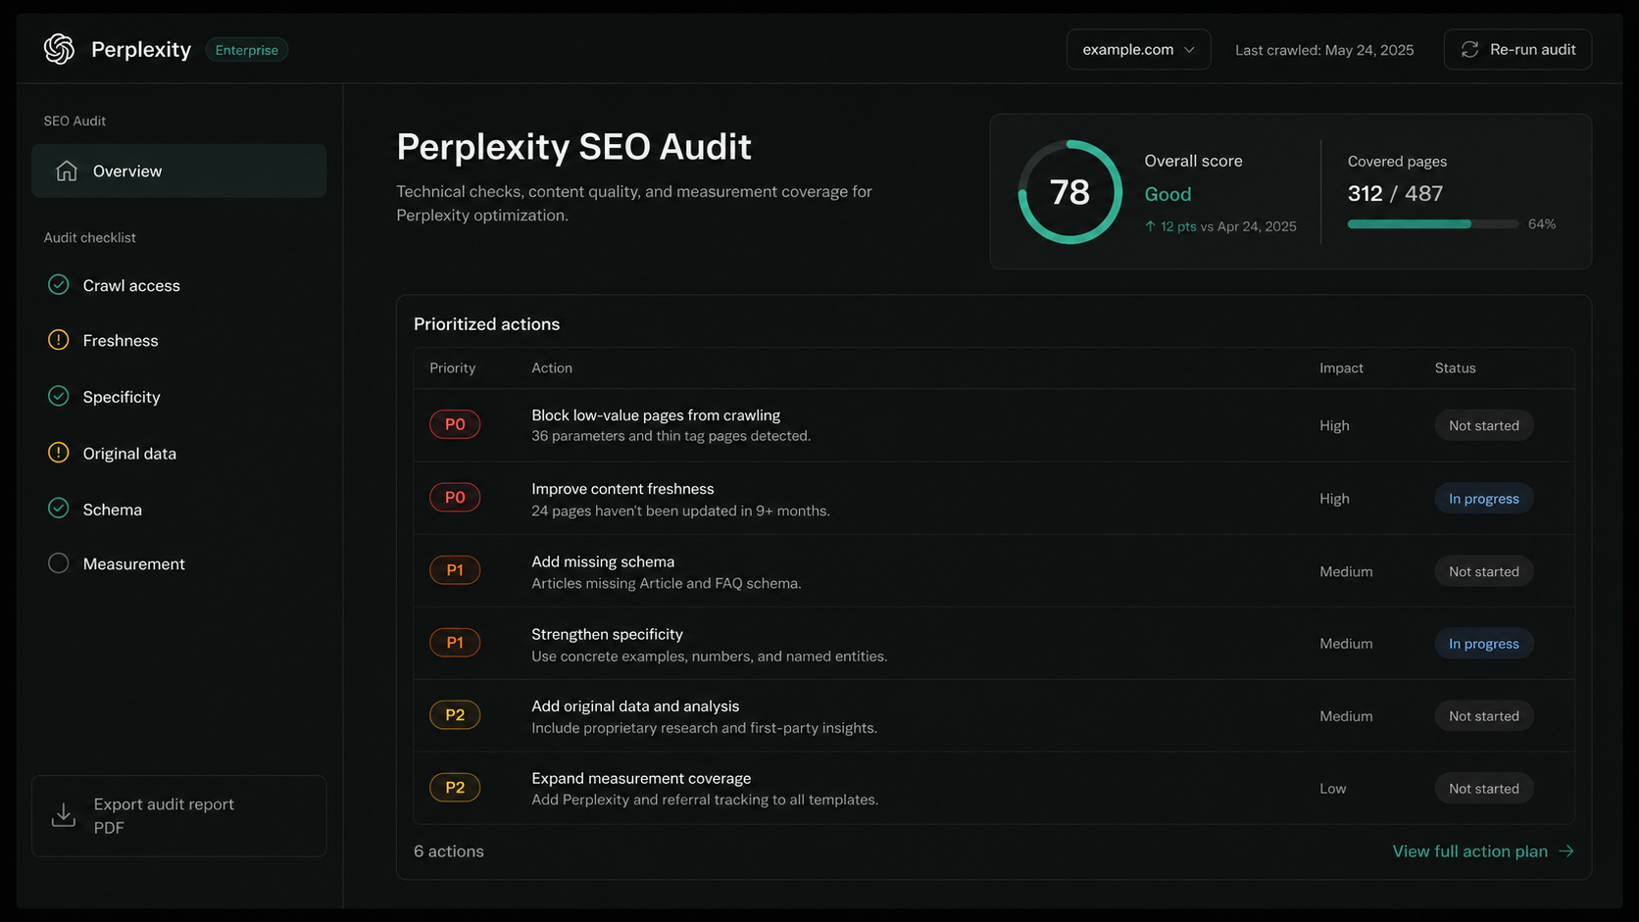Click the P0 badge for Block low-value pages
The width and height of the screenshot is (1639, 922).
455,424
